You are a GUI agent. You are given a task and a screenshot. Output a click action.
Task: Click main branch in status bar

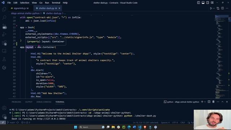[x=11, y=122]
